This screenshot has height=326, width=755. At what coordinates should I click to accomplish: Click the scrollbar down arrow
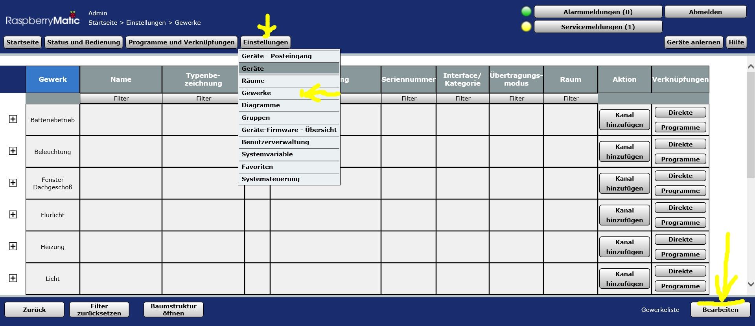[x=751, y=284]
